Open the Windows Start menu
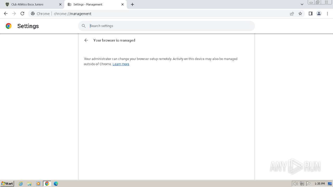 pyautogui.click(x=7, y=184)
